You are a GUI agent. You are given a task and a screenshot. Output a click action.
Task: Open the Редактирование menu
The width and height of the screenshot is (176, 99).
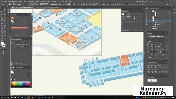(x=13, y=1)
